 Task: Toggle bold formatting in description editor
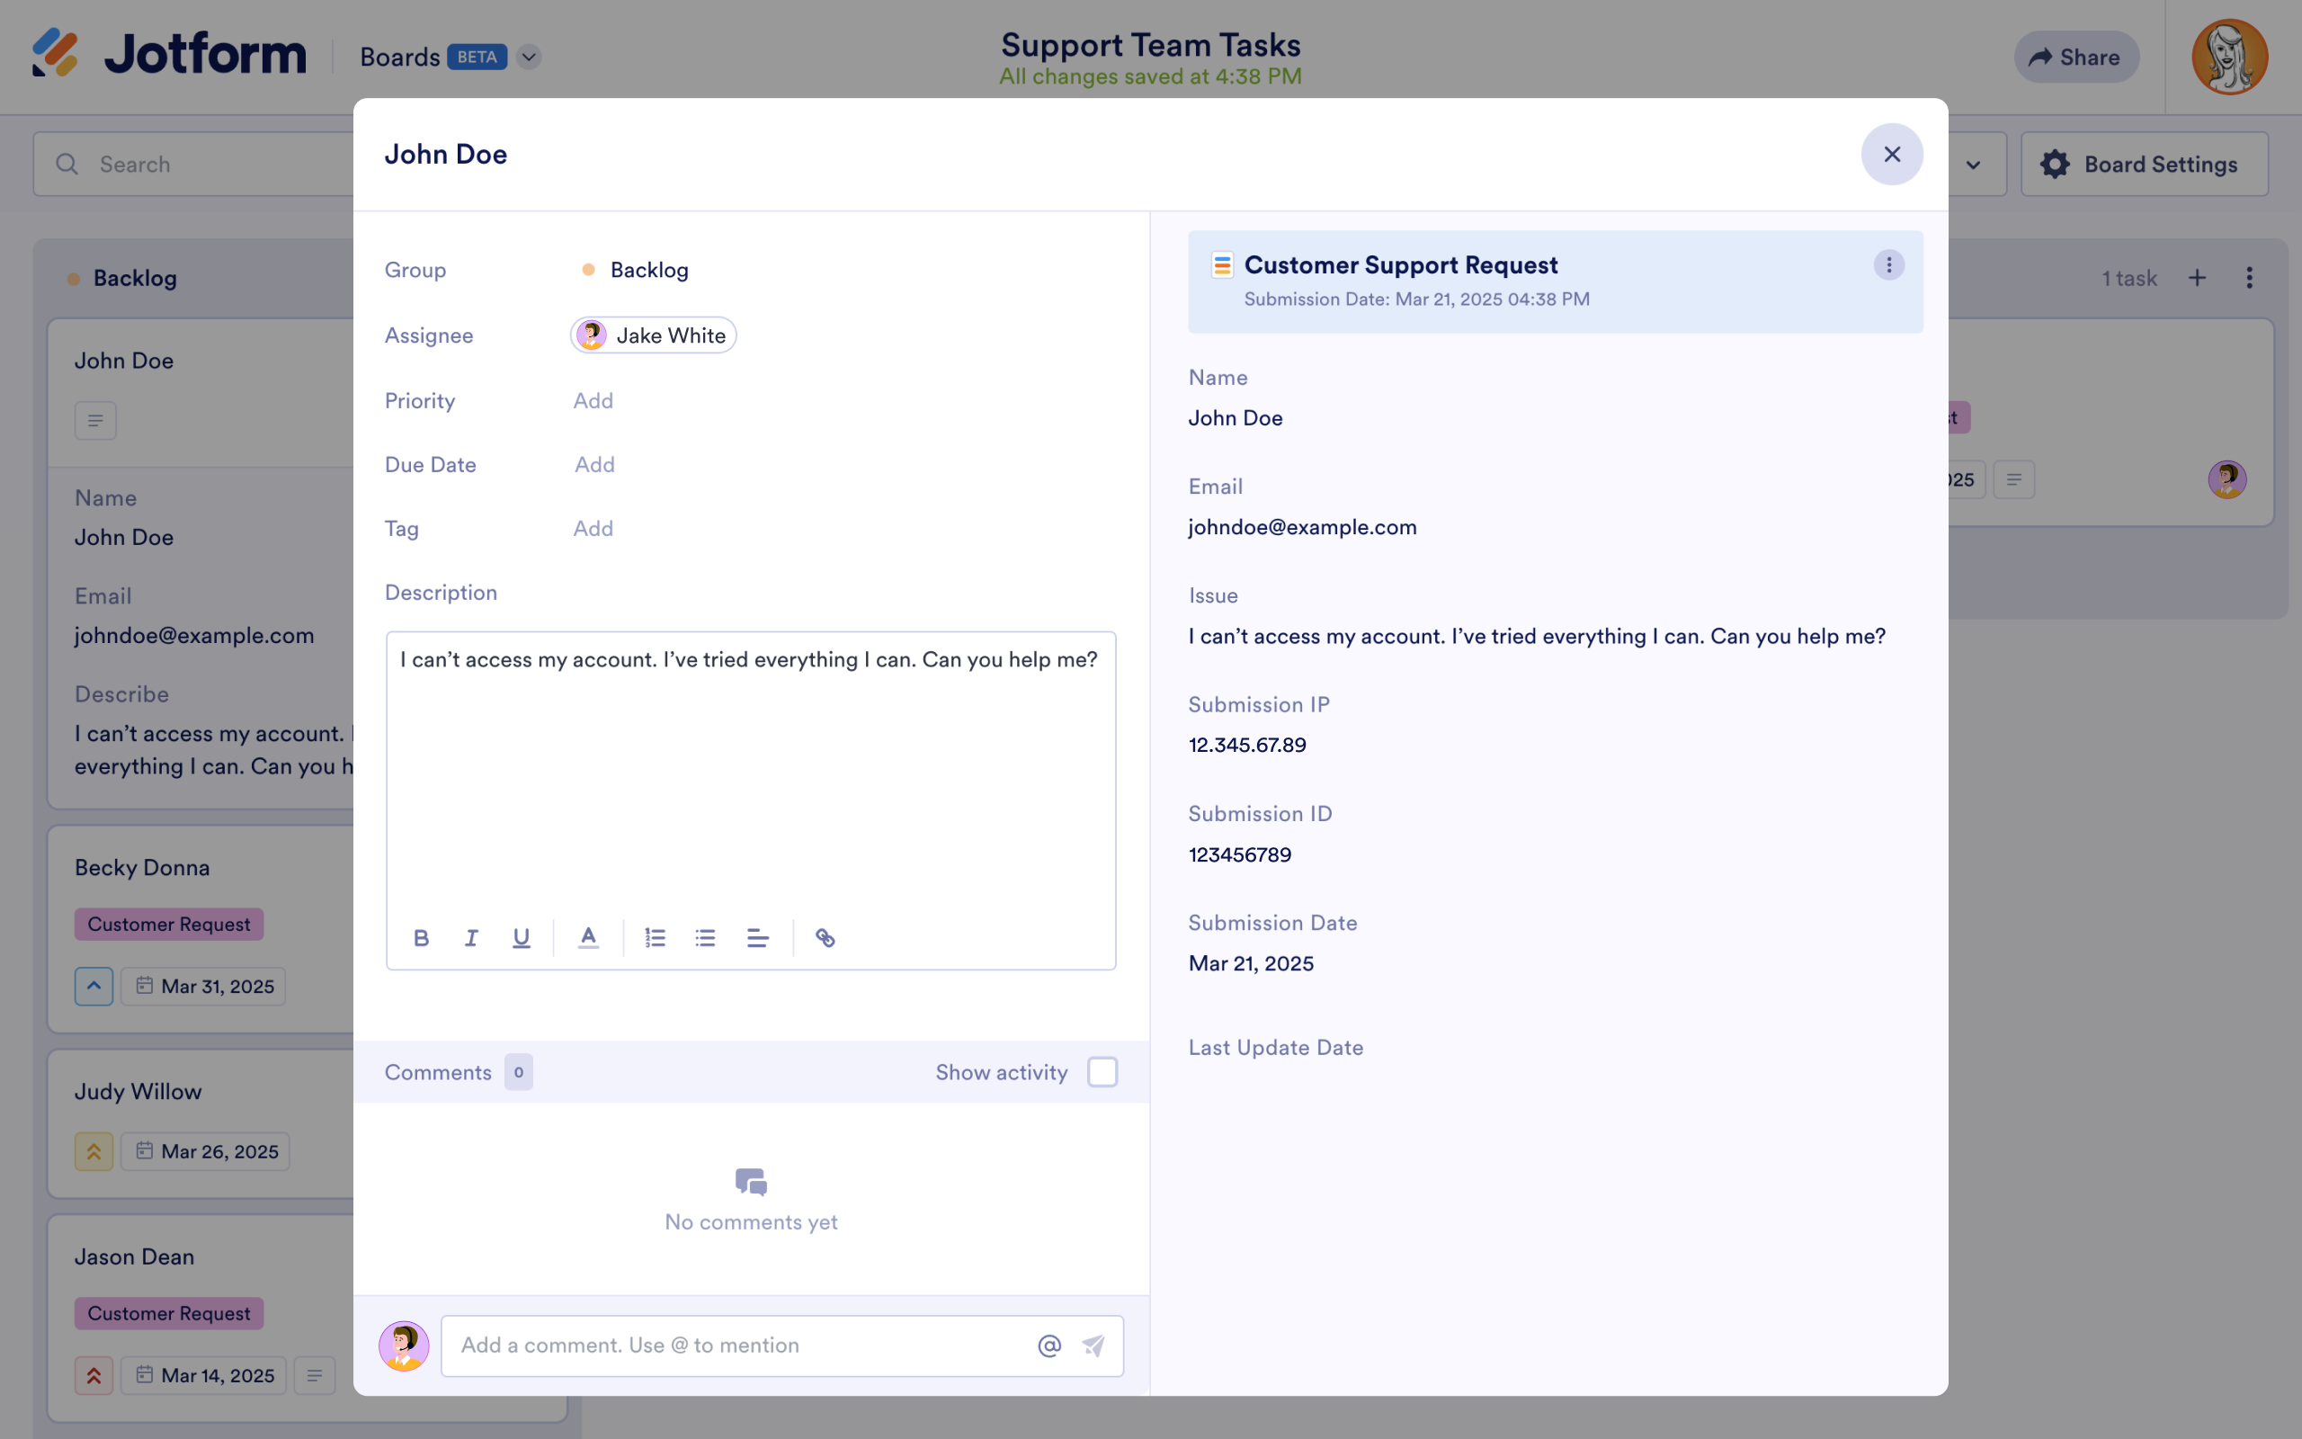422,938
